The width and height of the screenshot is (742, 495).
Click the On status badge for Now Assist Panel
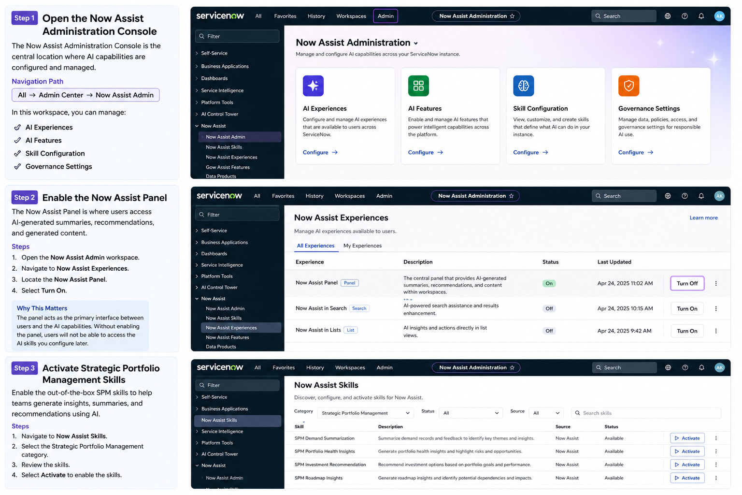[549, 283]
